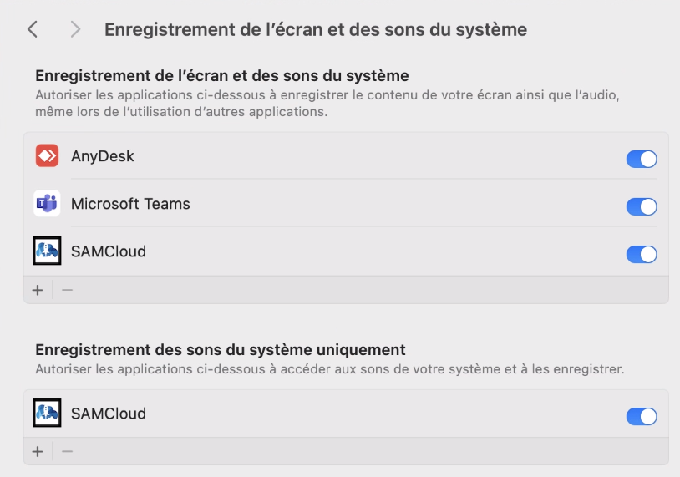Viewport: 680px width, 477px height.
Task: Go back using the left chevron arrow
Action: pyautogui.click(x=33, y=29)
